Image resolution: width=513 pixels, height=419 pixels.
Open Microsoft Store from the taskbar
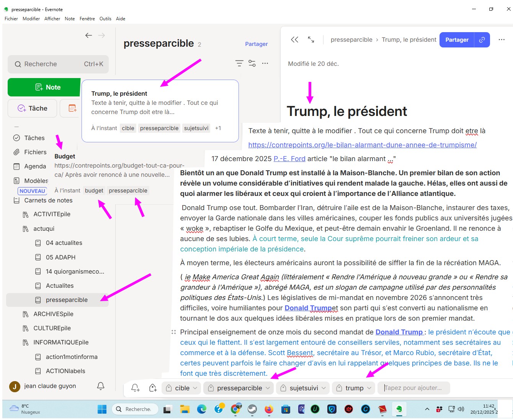[x=286, y=409]
